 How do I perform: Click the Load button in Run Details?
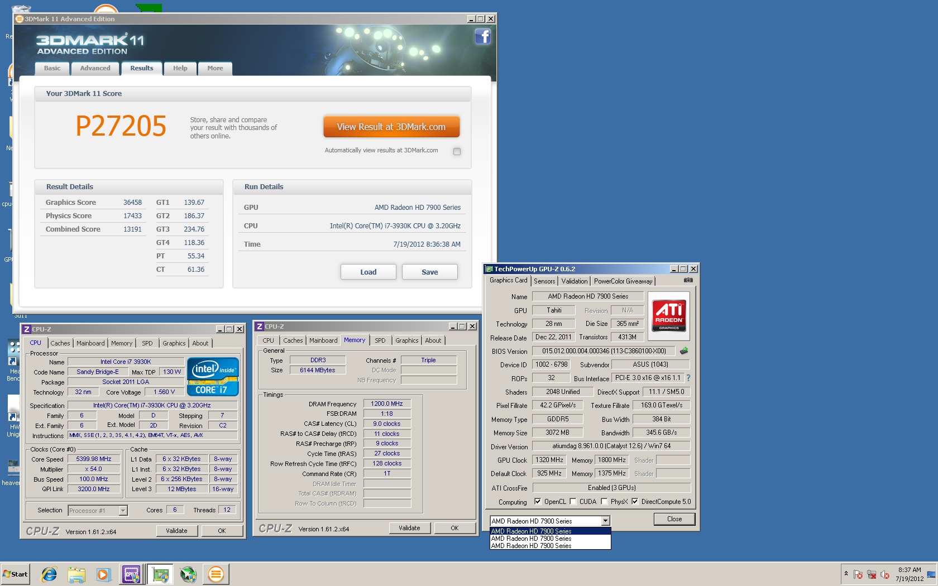pos(368,272)
